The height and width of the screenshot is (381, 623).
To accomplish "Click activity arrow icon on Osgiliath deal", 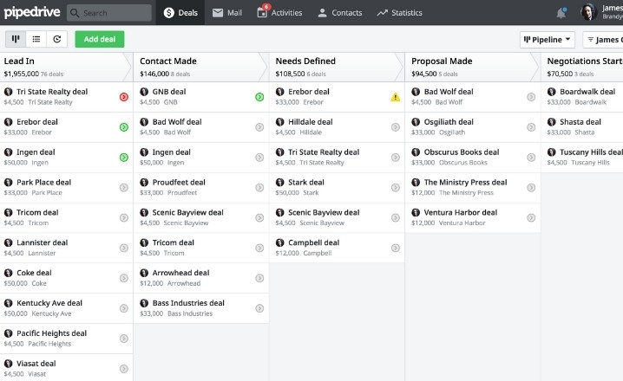I will coord(531,127).
